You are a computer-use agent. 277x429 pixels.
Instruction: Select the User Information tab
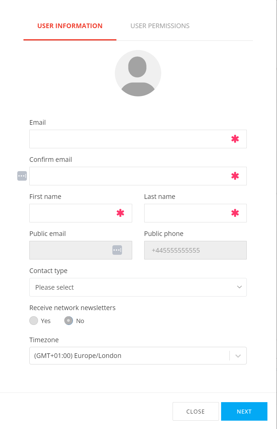click(70, 26)
